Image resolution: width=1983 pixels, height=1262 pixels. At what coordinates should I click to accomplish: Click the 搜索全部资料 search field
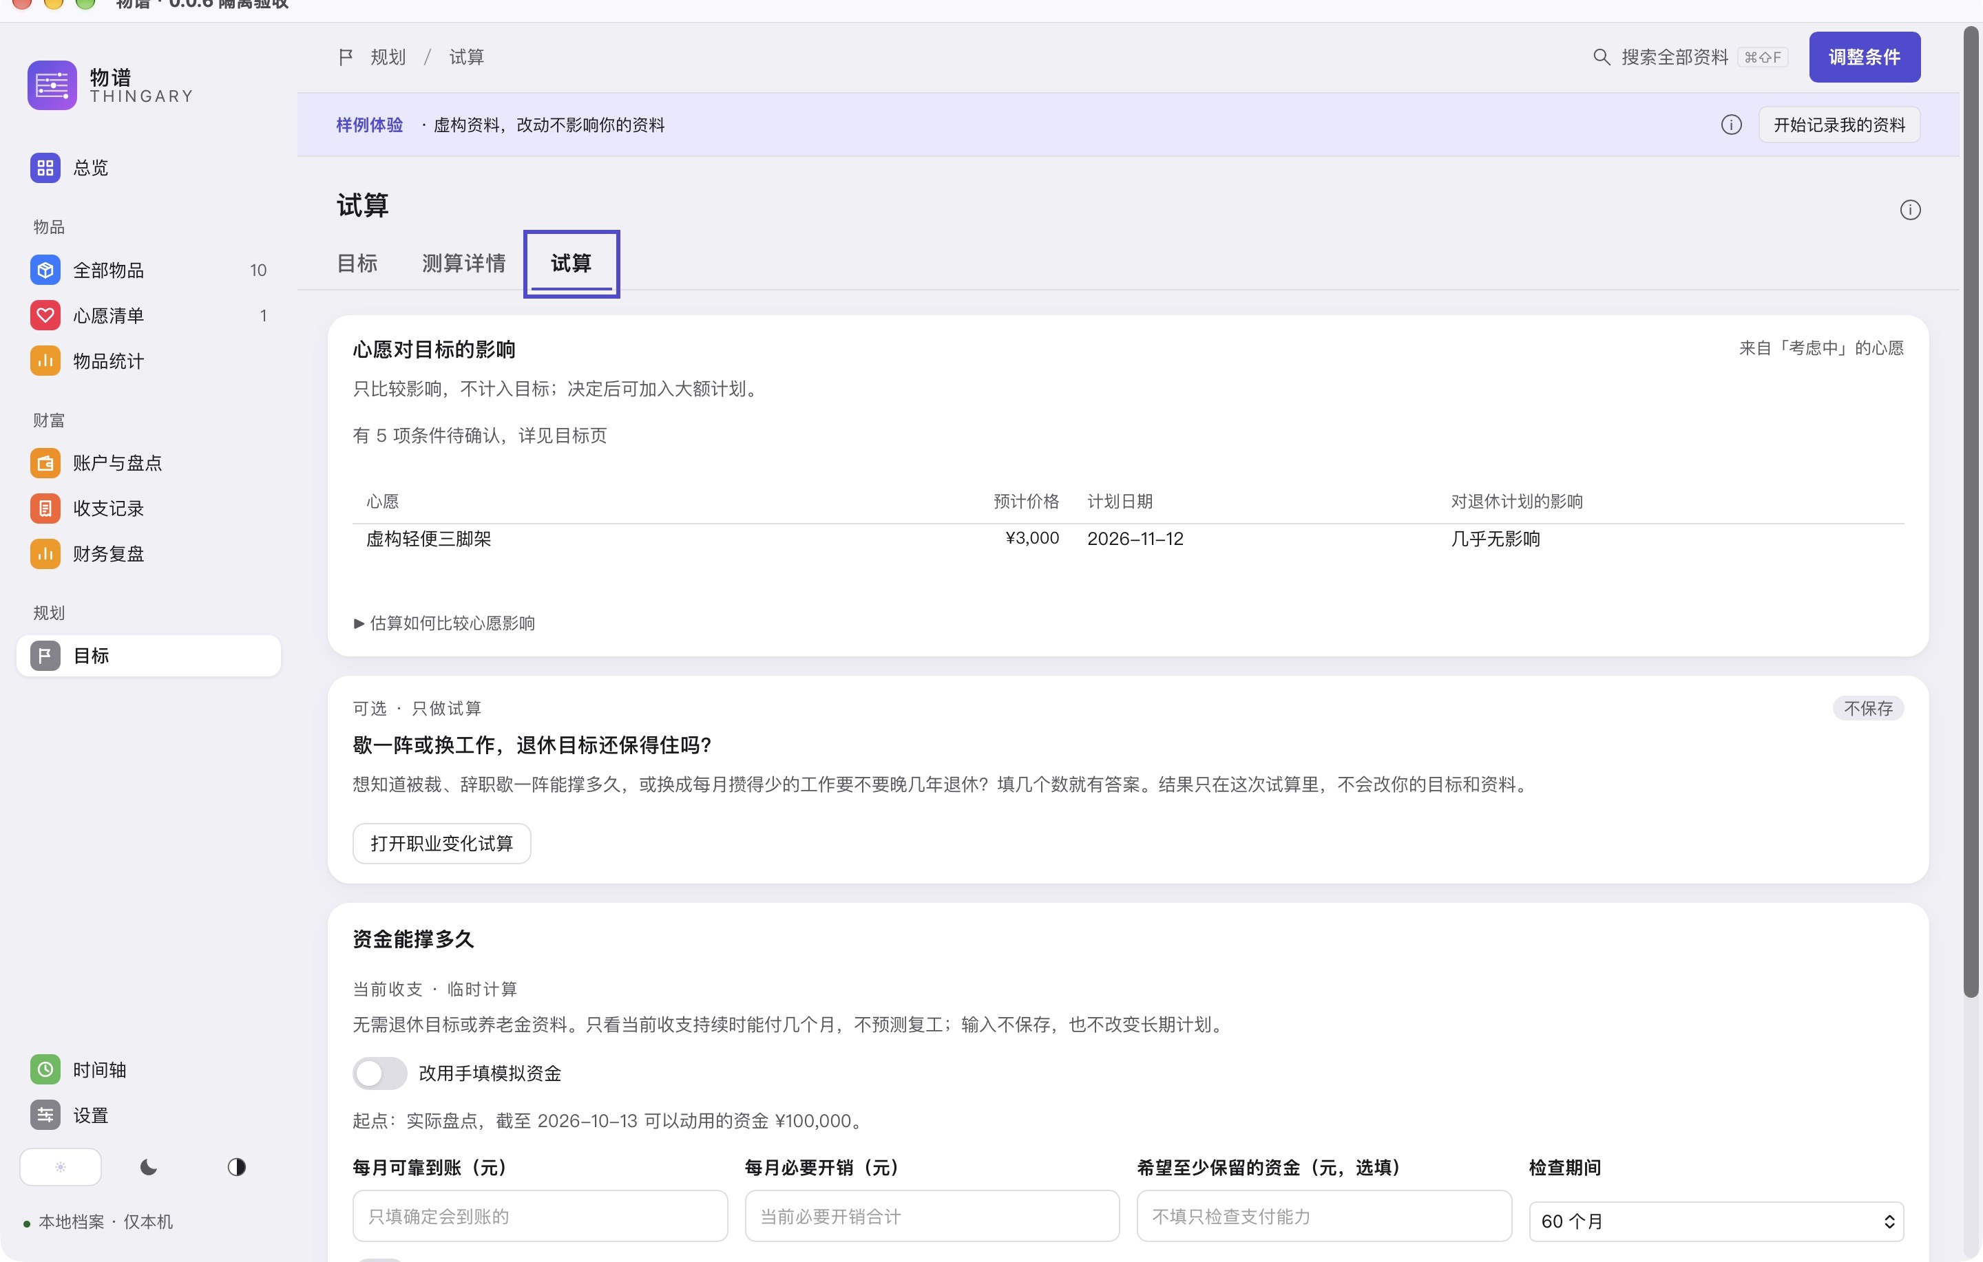coord(1690,57)
